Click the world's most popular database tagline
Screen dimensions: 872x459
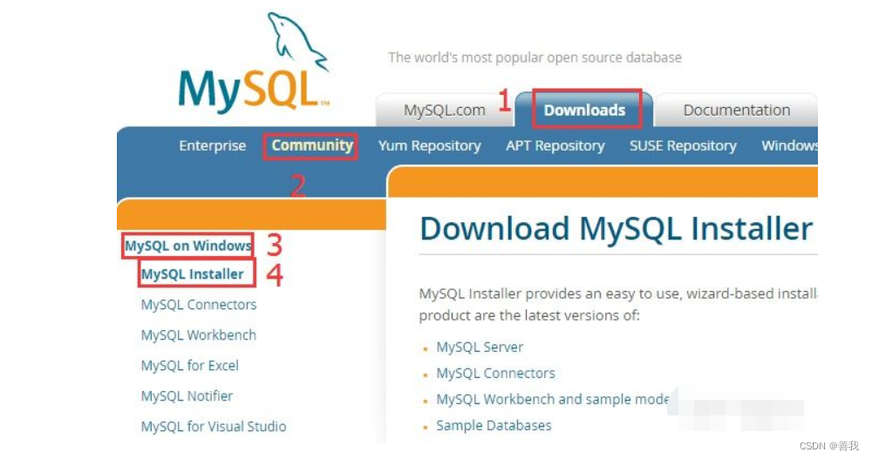click(x=535, y=57)
